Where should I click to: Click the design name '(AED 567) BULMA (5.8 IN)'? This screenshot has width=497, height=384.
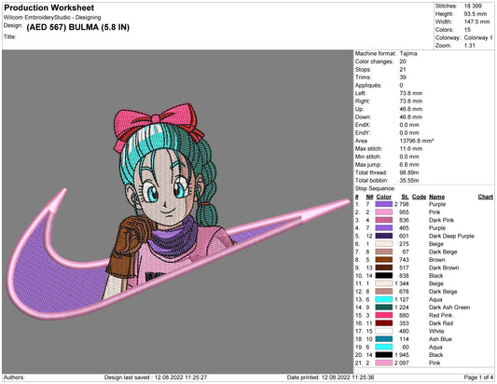tap(78, 27)
